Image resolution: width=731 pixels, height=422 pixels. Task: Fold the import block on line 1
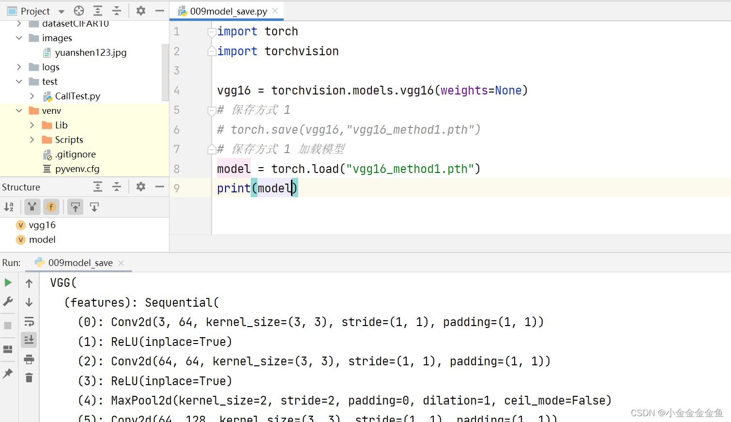[x=212, y=32]
